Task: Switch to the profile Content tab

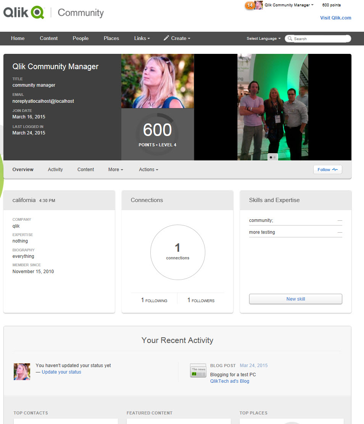Action: tap(85, 170)
